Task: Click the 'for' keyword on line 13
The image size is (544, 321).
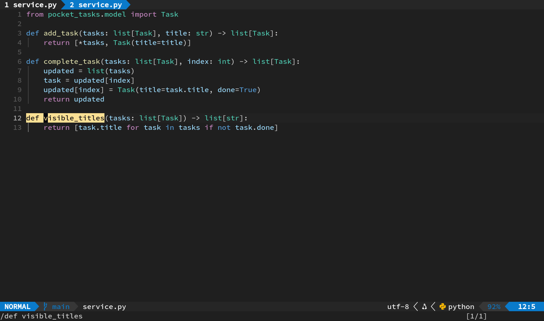Action: 133,127
